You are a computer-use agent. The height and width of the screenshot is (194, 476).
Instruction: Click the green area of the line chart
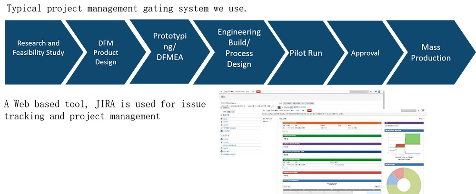[x=413, y=139]
